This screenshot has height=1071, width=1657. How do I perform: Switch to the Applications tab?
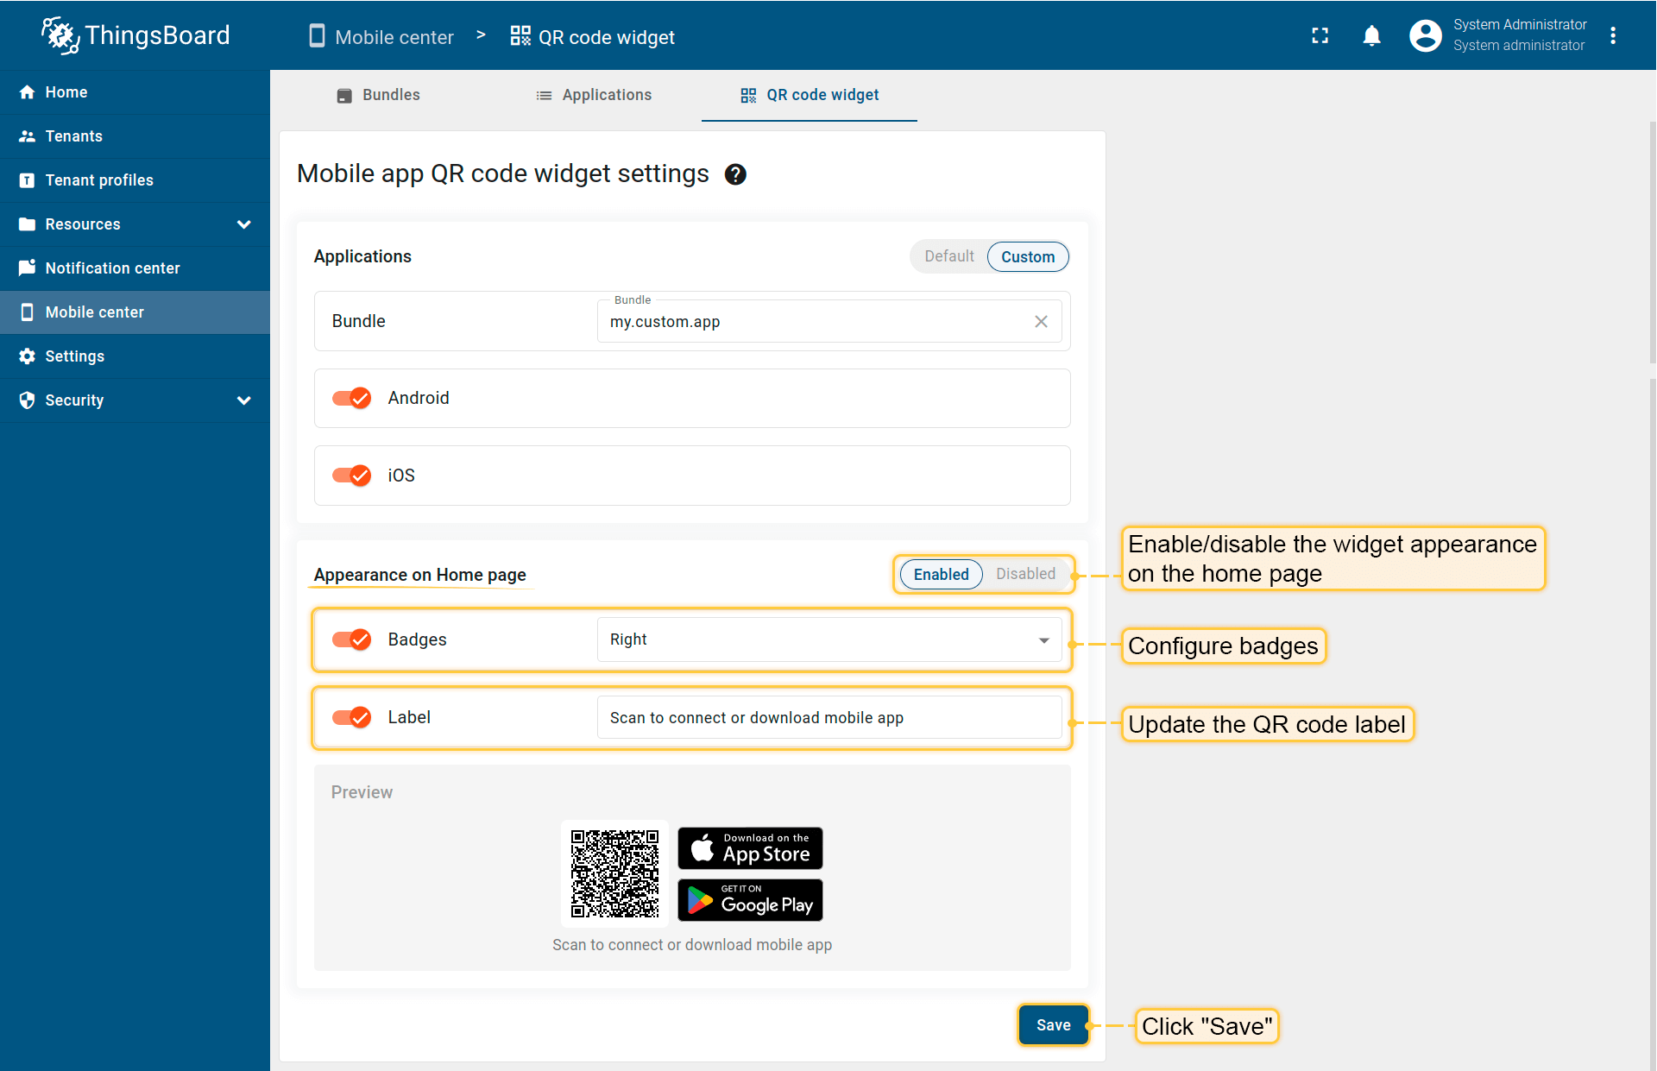(594, 95)
